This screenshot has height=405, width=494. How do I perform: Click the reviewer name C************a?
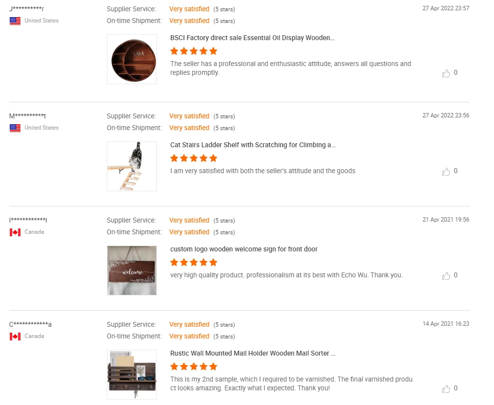point(30,324)
